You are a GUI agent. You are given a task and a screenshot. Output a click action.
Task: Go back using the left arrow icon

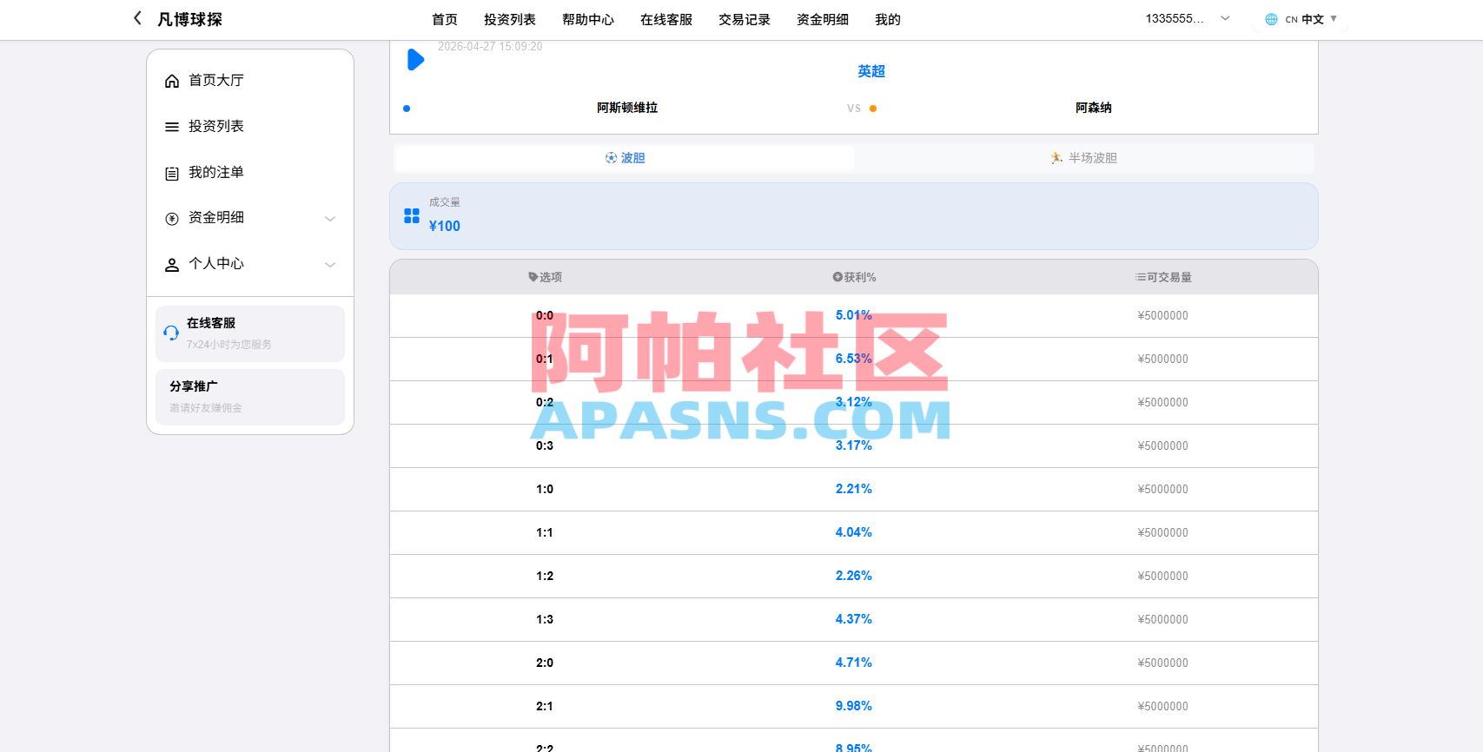coord(137,18)
